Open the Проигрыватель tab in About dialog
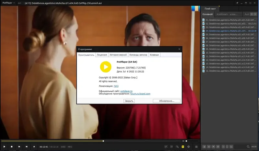 86,55
